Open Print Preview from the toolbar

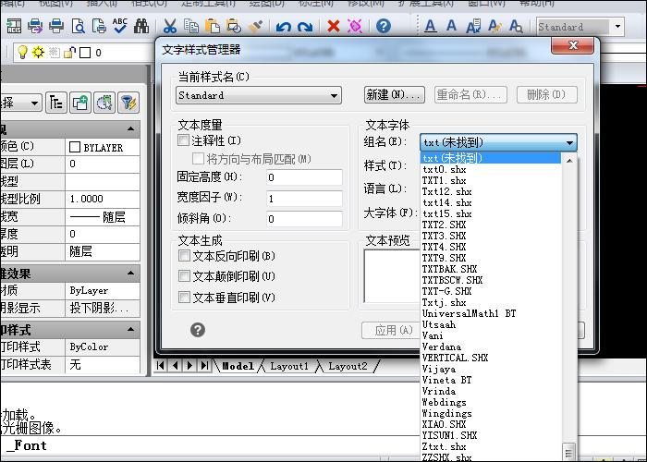[x=78, y=27]
